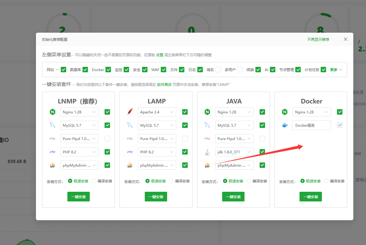Open jdk 1.8.0_371 version dropdown
The width and height of the screenshot is (366, 245).
[234, 152]
